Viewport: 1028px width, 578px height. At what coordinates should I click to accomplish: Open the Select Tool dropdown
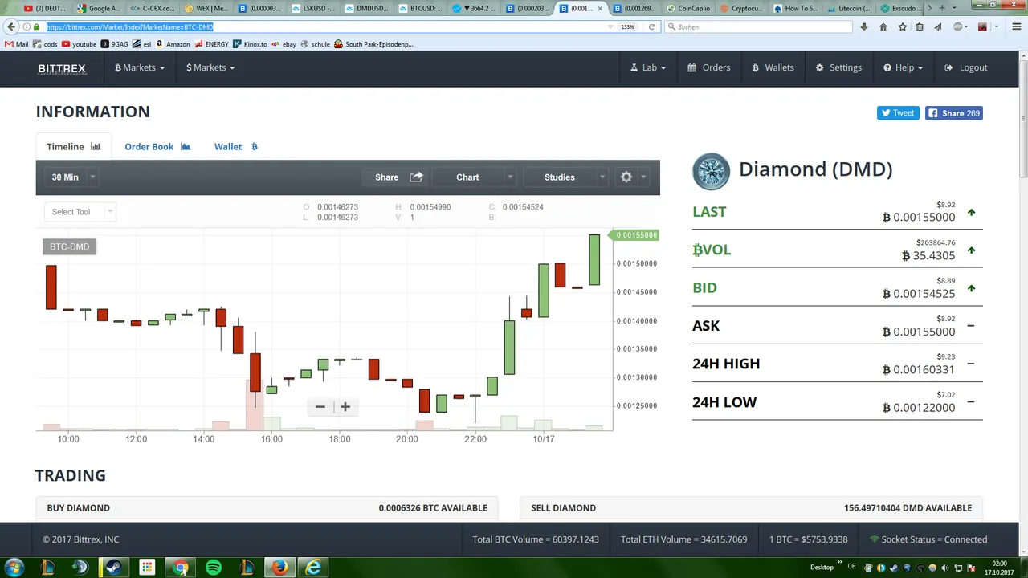(80, 212)
